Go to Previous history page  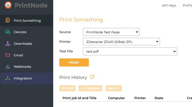coord(90,88)
